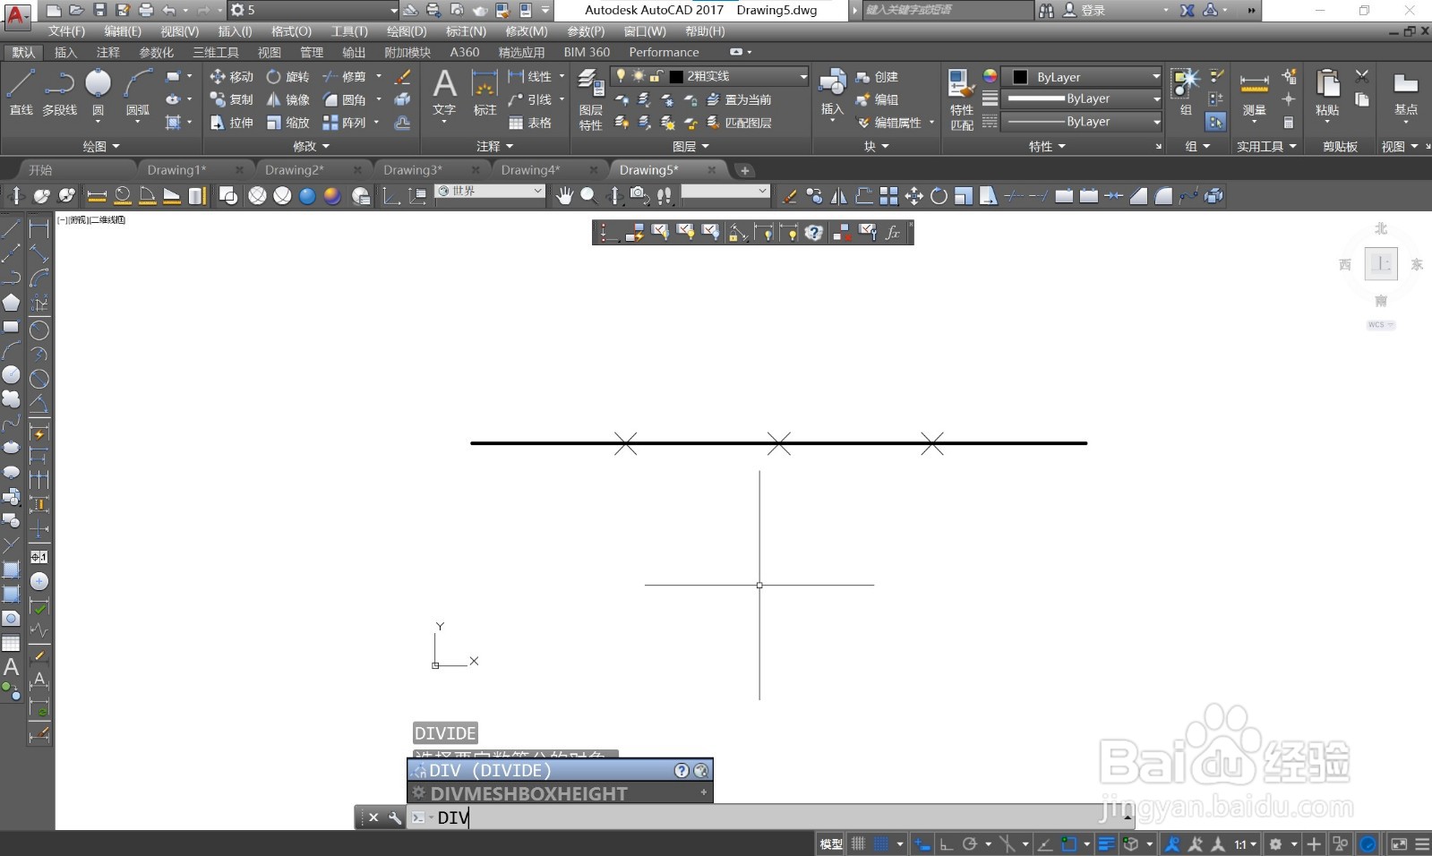The width and height of the screenshot is (1432, 856).
Task: Expand the 注释 panel
Action: [x=495, y=146]
